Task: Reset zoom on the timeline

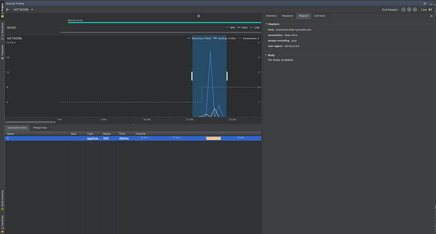Action: click(x=415, y=9)
